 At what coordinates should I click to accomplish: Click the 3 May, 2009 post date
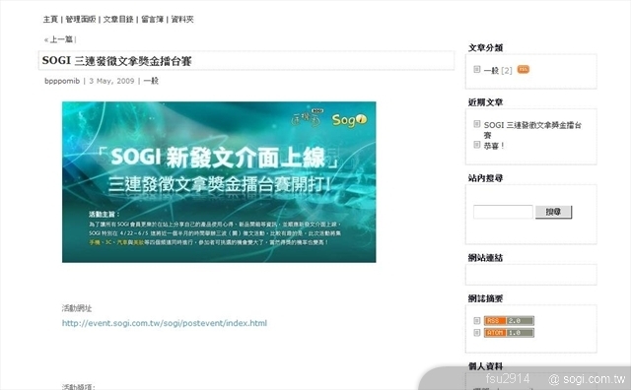point(111,81)
